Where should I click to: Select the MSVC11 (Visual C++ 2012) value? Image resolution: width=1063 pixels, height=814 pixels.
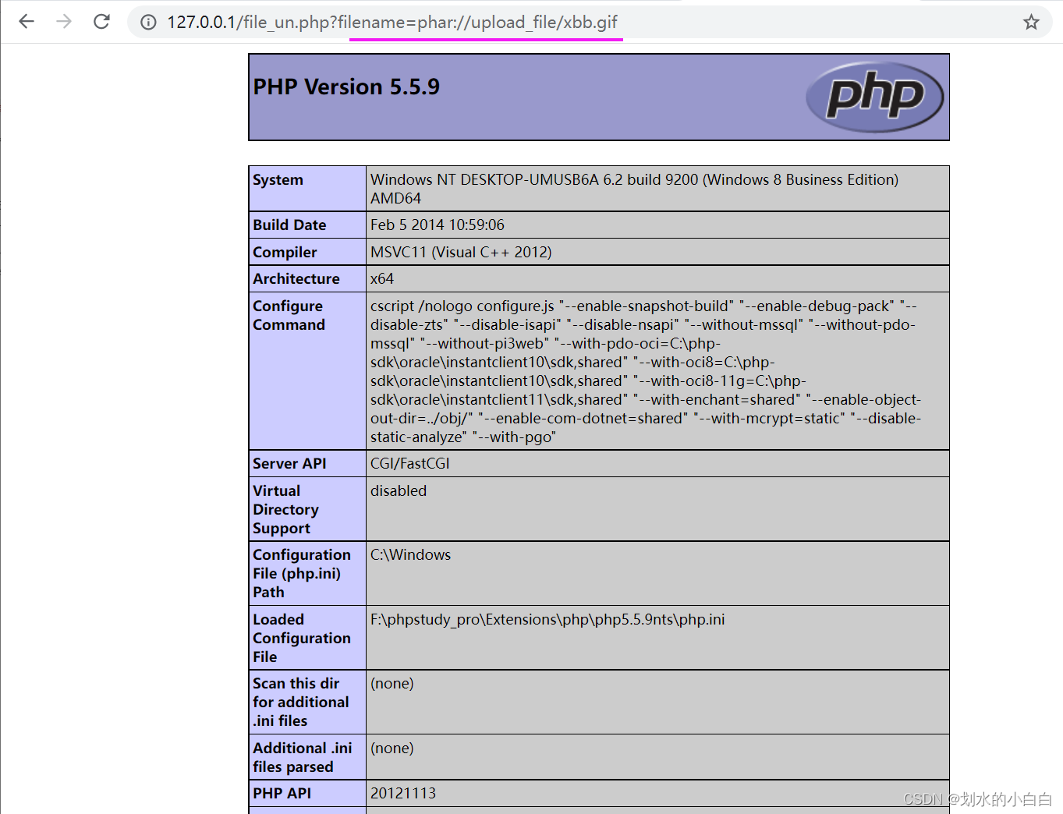click(x=461, y=253)
